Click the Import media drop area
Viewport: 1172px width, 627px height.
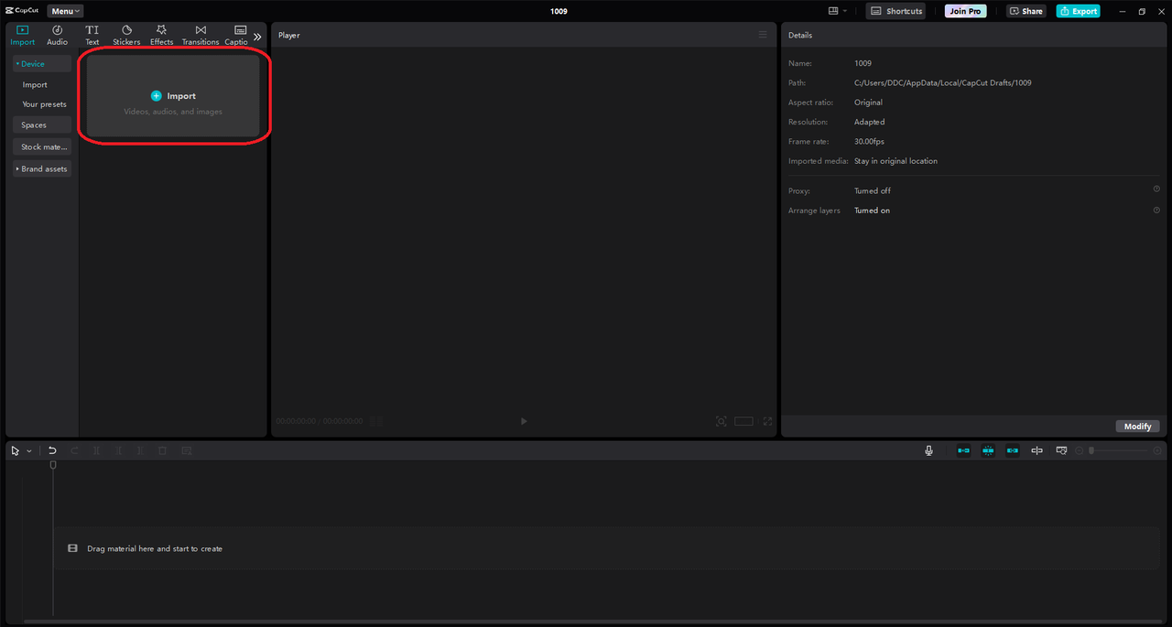pos(173,96)
